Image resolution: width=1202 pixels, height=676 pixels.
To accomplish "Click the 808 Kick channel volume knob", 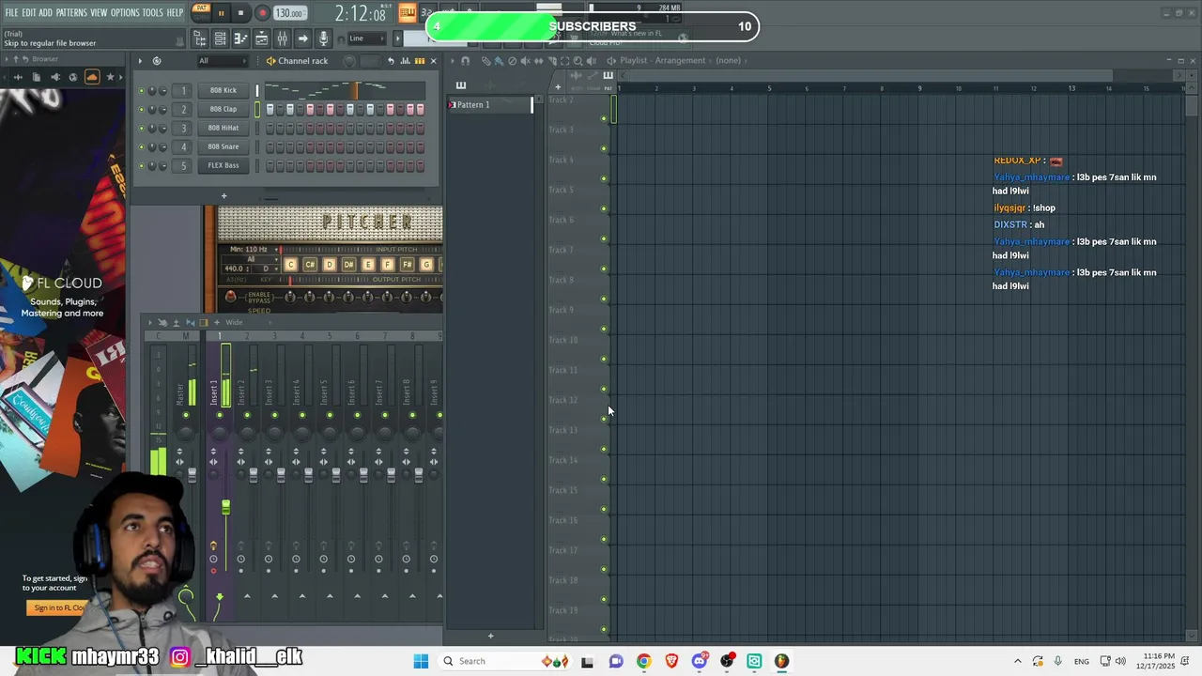I will pyautogui.click(x=162, y=90).
